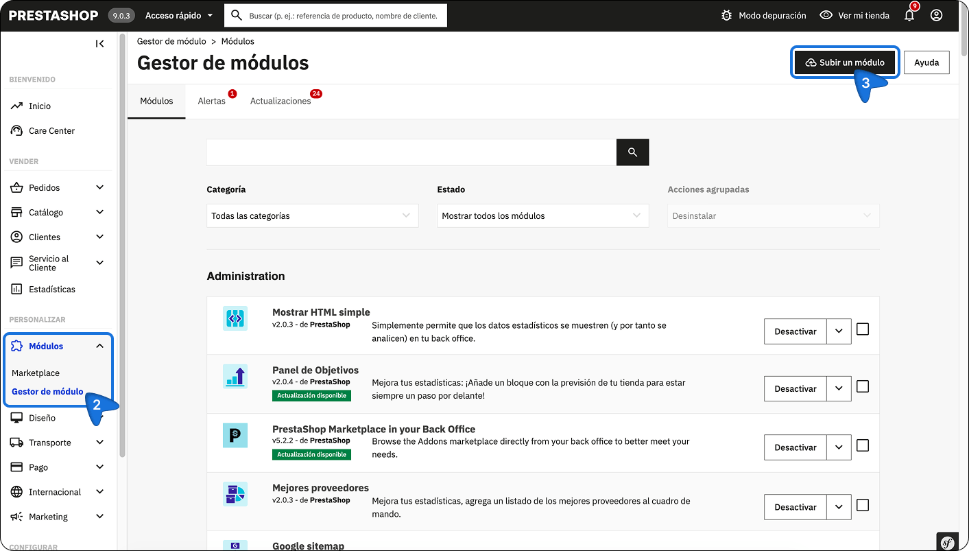Click the Clientes person icon
This screenshot has width=969, height=551.
[x=17, y=237]
